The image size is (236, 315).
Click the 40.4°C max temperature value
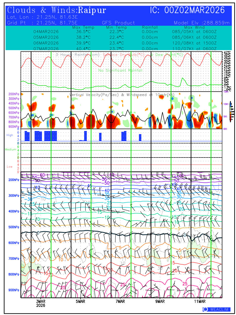pyautogui.click(x=83, y=49)
